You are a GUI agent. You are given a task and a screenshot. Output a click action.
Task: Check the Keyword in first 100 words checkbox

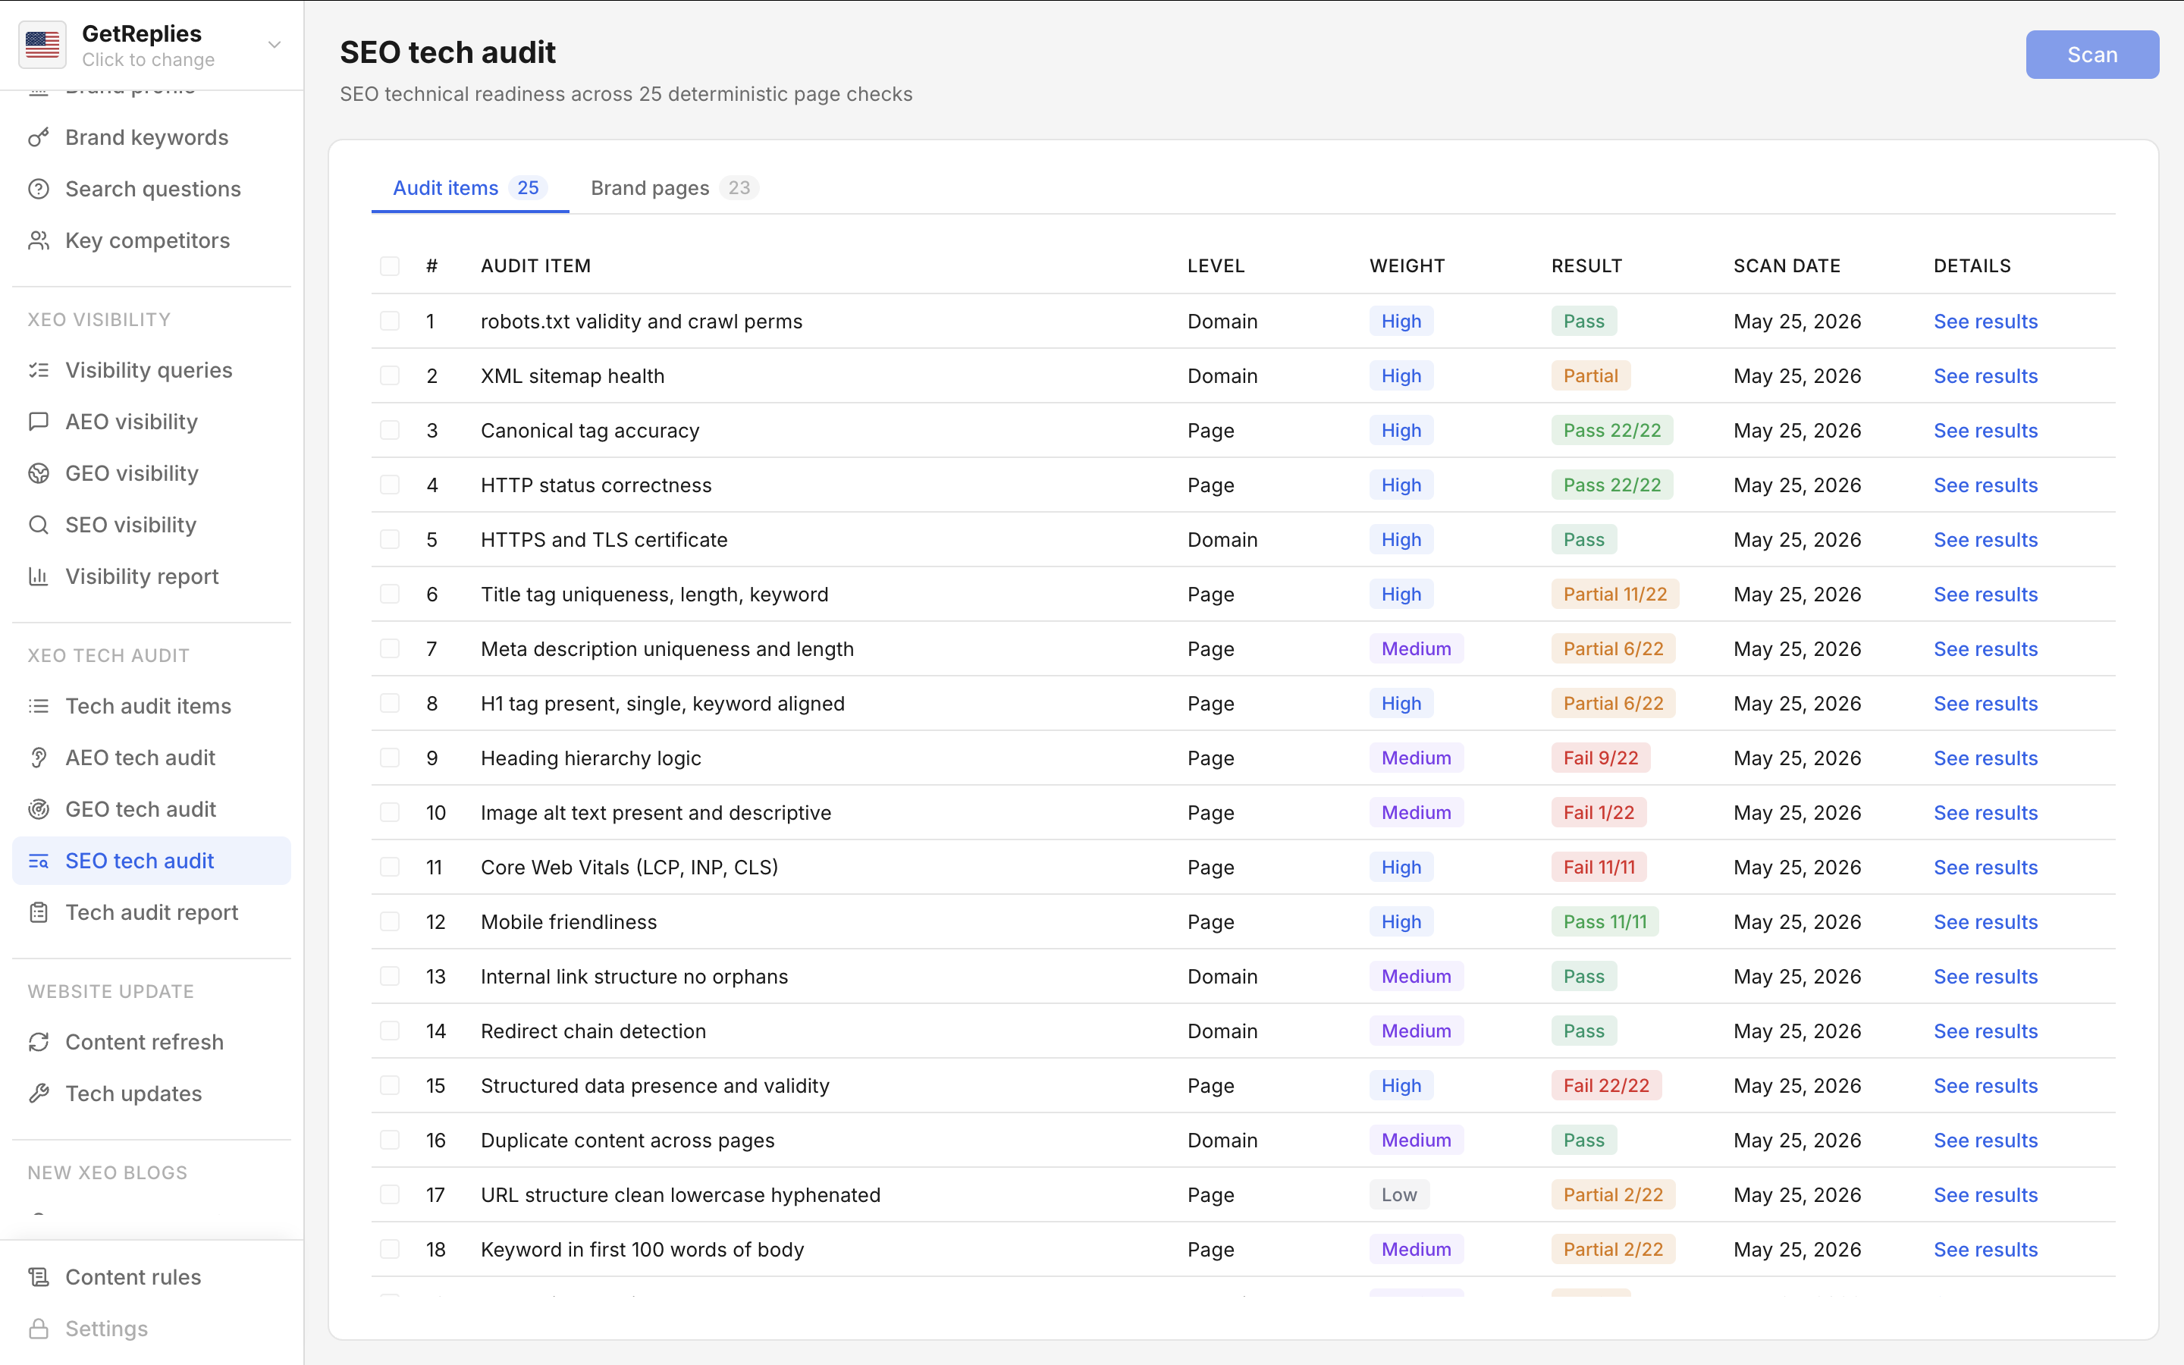pos(390,1250)
